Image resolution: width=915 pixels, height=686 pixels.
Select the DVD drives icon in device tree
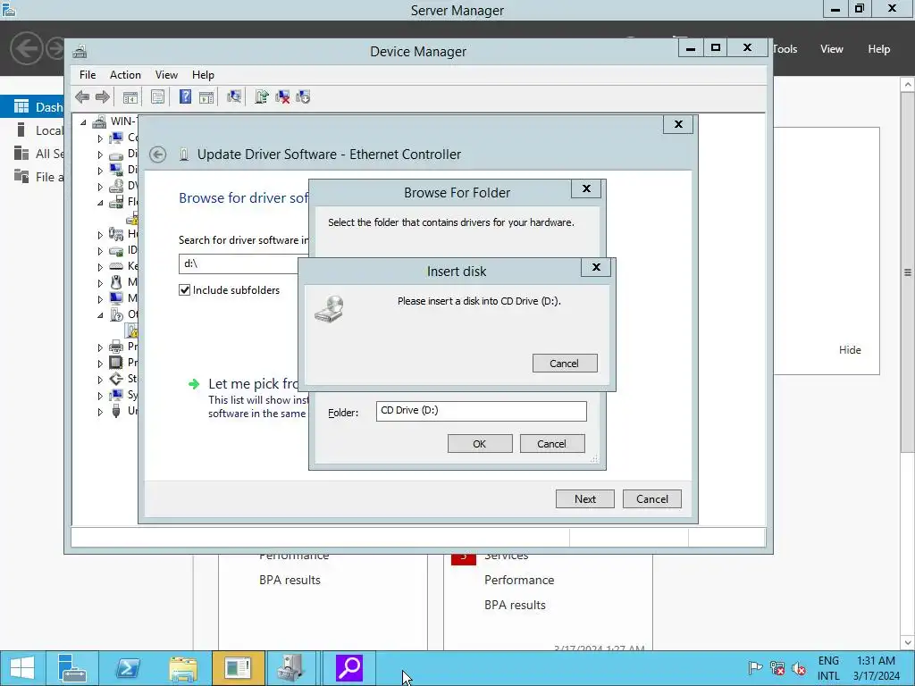(116, 186)
